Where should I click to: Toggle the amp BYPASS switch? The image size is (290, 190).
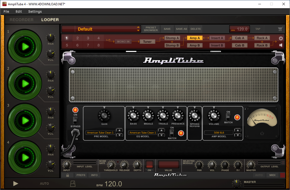(75, 121)
